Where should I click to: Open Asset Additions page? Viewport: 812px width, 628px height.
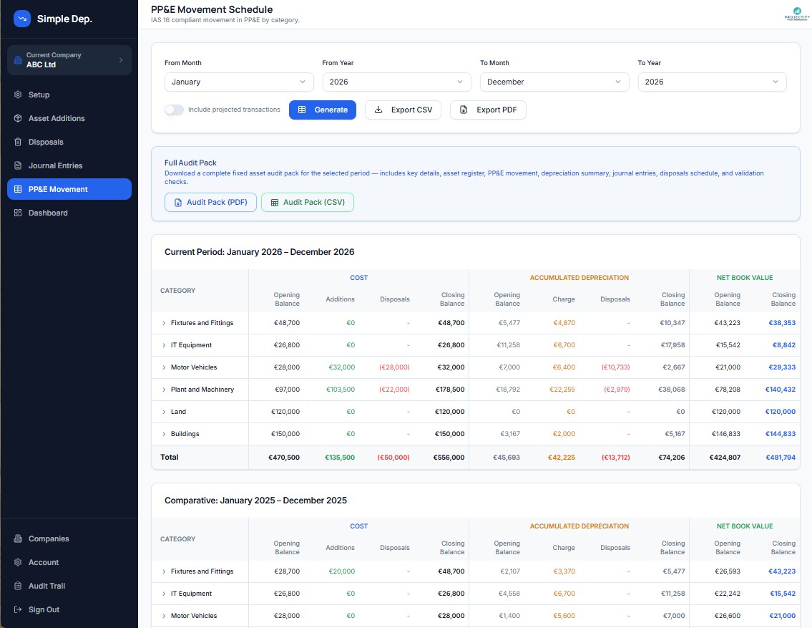69,118
